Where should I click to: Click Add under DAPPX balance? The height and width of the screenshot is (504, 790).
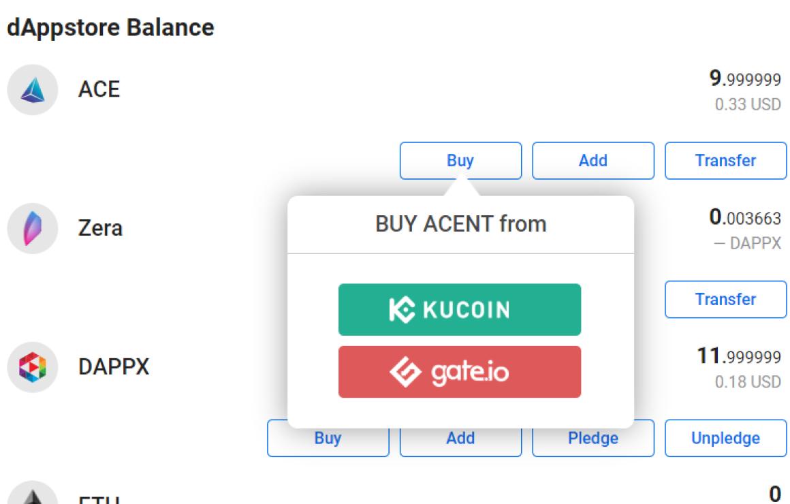click(460, 438)
